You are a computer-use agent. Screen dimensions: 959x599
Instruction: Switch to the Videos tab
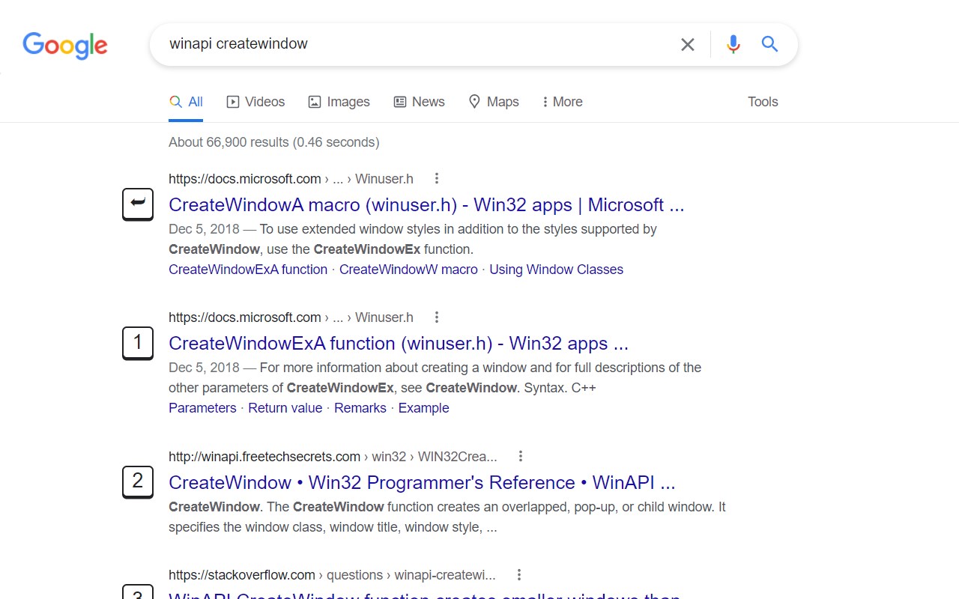pos(256,102)
